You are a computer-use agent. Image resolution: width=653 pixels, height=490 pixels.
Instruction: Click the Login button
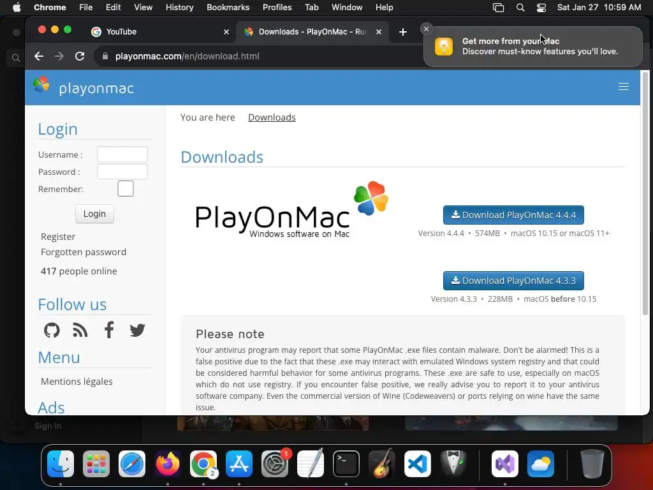coord(94,214)
